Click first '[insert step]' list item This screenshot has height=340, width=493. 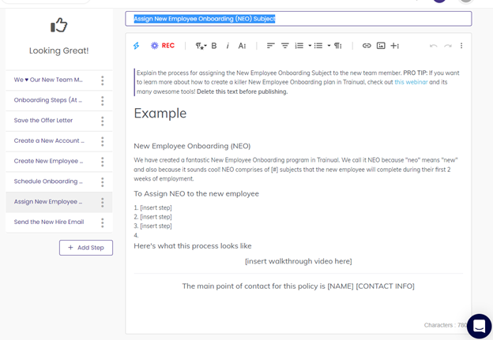(x=156, y=207)
